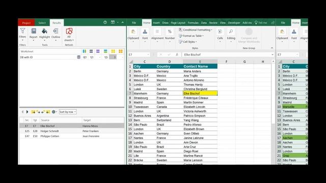Screen dimensions: 326x183
Task: Open the Report tool
Action: point(33,34)
